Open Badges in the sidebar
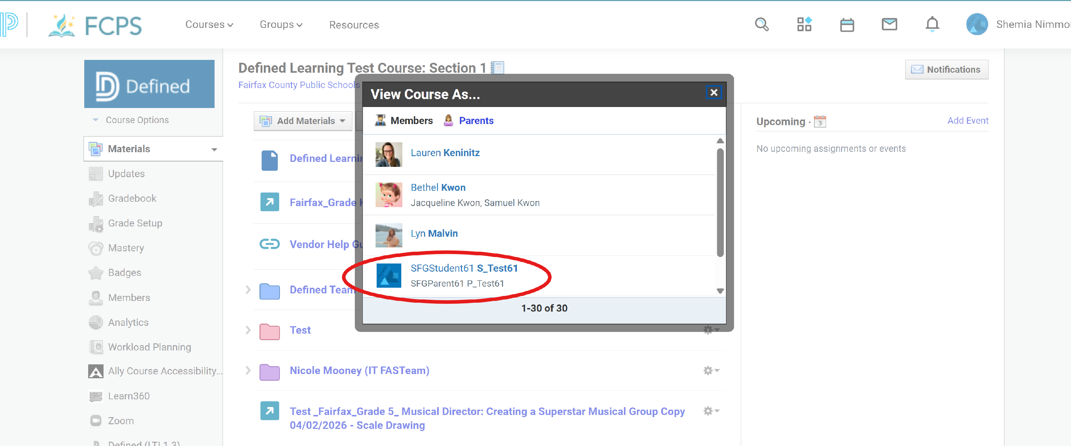 (124, 272)
